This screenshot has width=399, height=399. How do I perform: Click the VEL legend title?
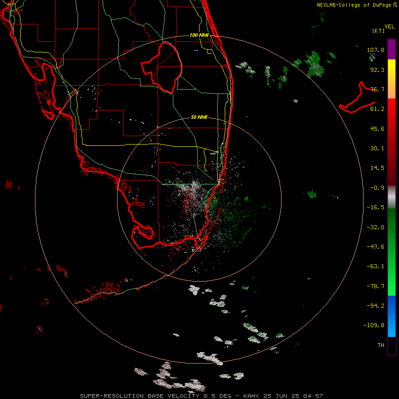pos(389,27)
